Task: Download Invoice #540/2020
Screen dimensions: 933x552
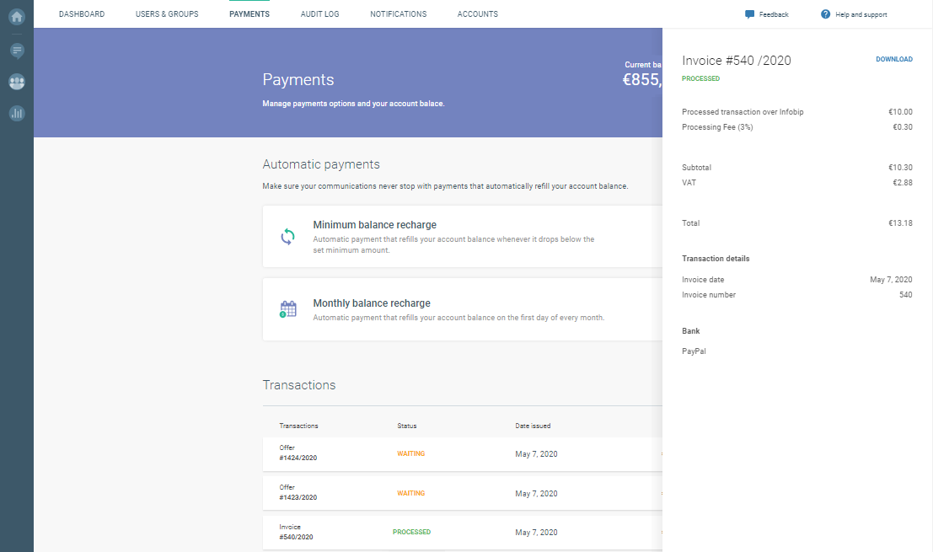Action: click(x=893, y=60)
